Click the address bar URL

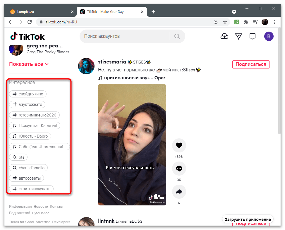pos(61,22)
